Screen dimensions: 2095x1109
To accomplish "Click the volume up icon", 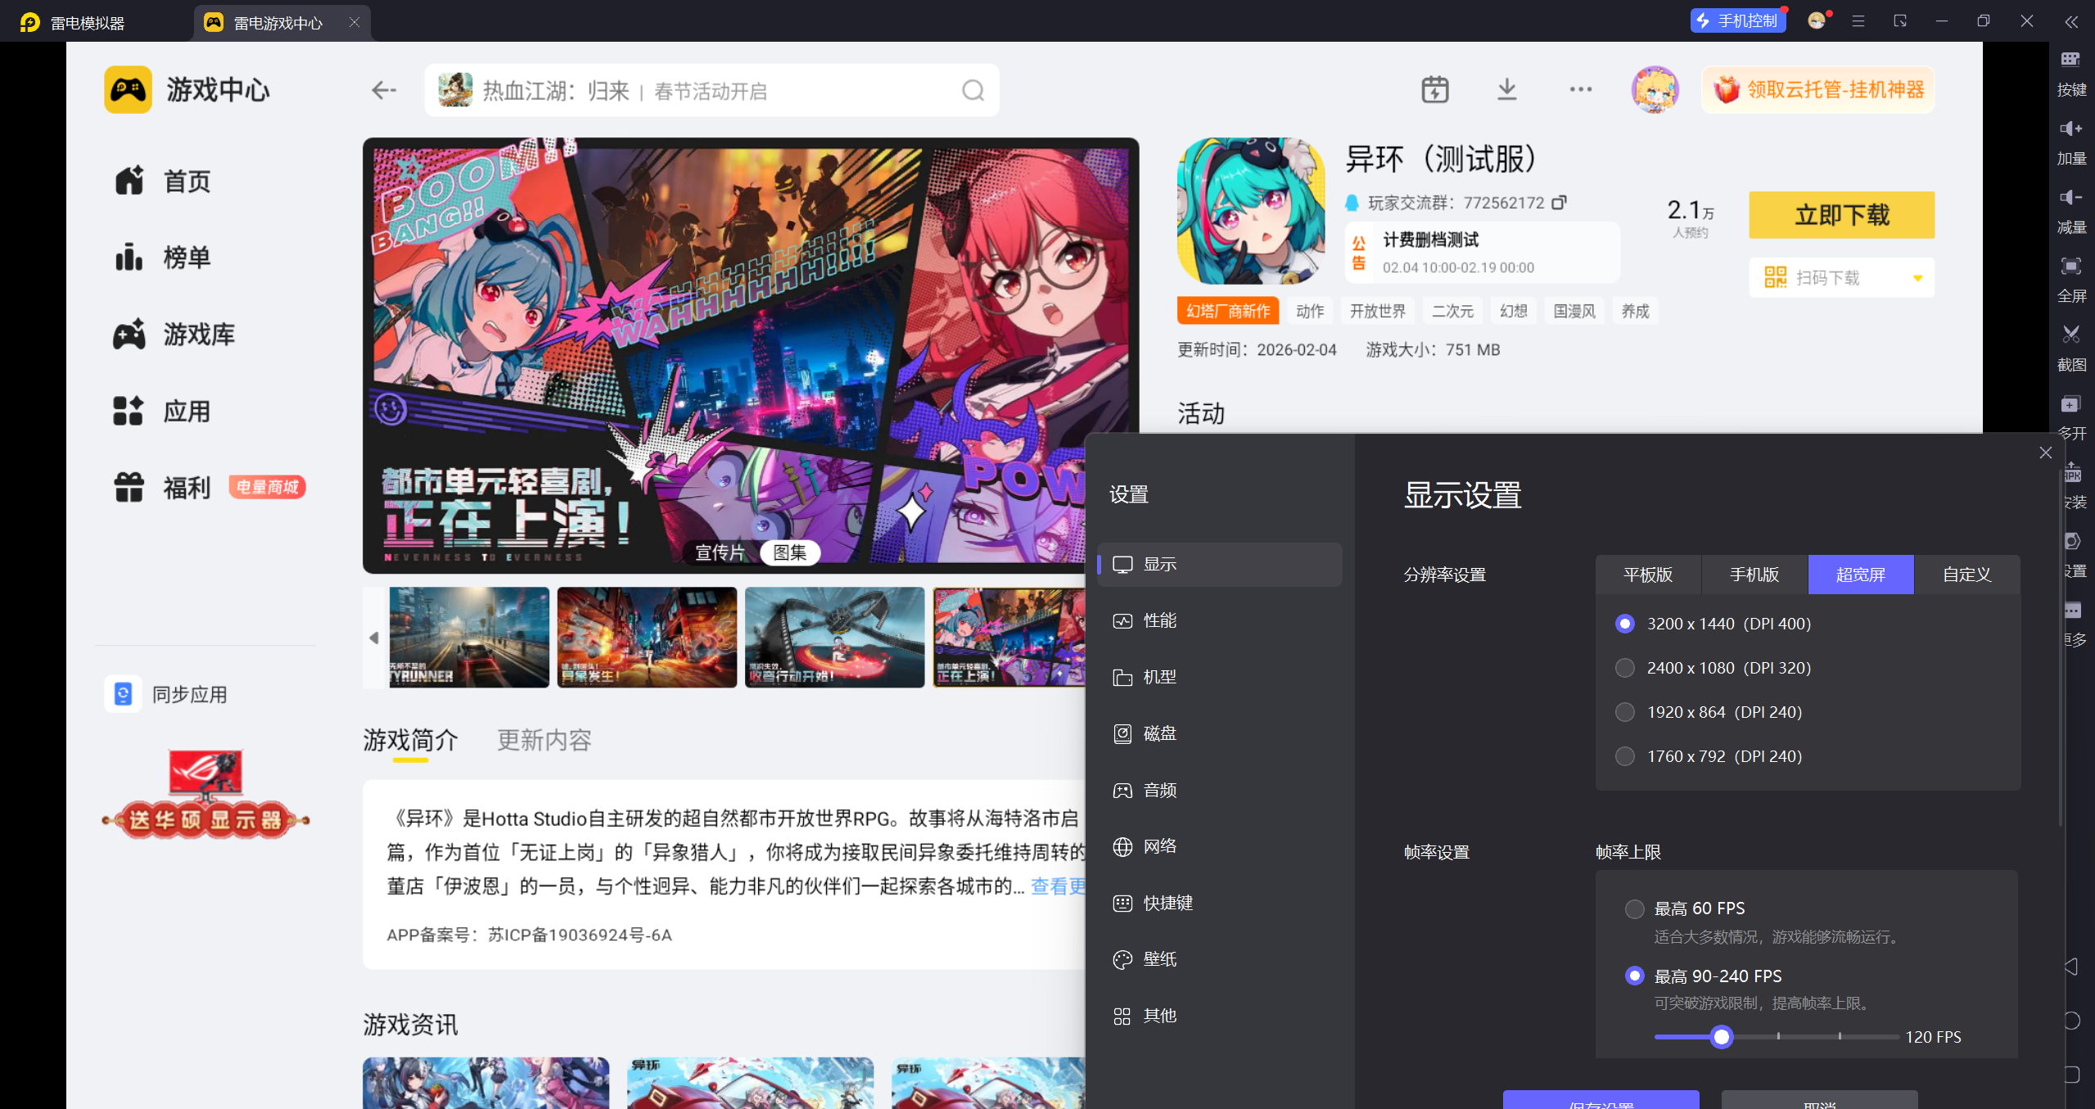I will coord(2070,128).
